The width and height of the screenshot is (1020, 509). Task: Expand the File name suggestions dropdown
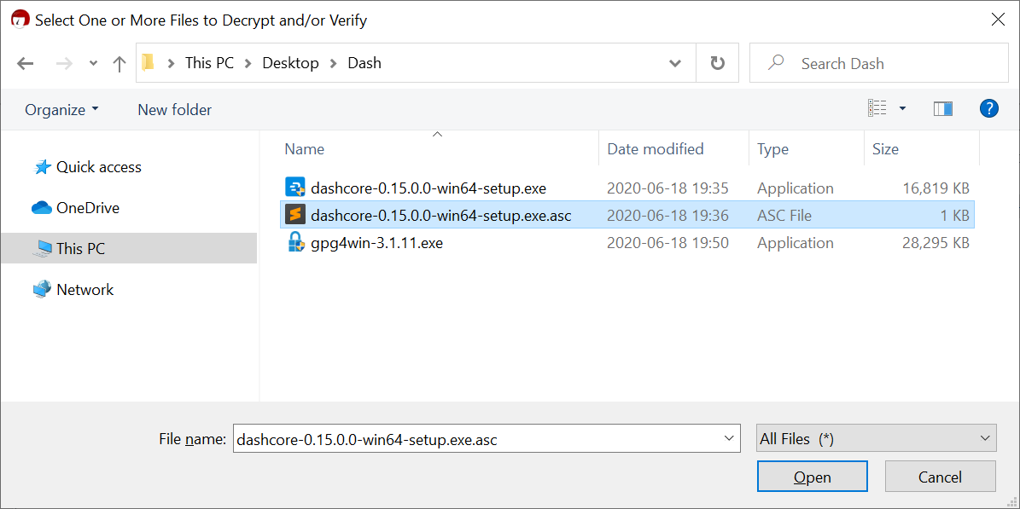pyautogui.click(x=730, y=439)
